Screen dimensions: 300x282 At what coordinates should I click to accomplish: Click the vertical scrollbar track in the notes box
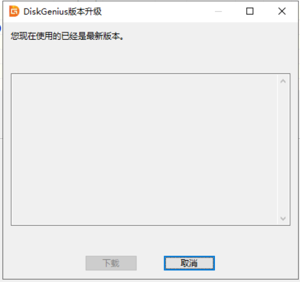(283, 150)
